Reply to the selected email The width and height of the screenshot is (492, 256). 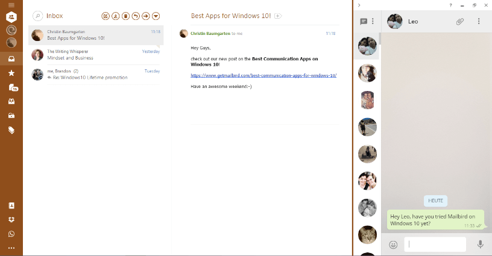pos(136,16)
